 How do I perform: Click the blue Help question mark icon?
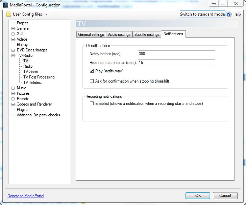(229, 14)
